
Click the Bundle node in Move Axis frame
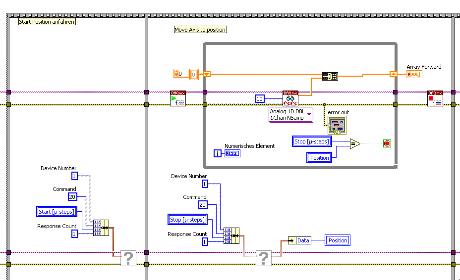point(231,236)
